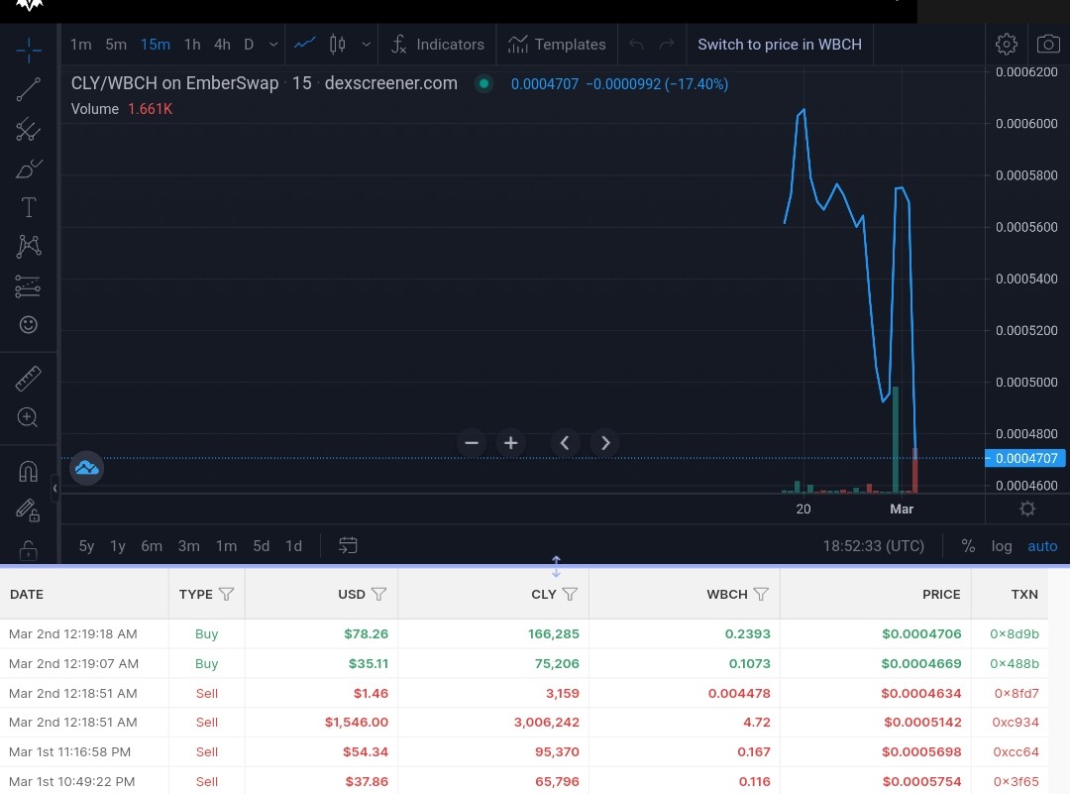Expand the chart style dropdown arrow
The image size is (1070, 794).
pyautogui.click(x=366, y=45)
